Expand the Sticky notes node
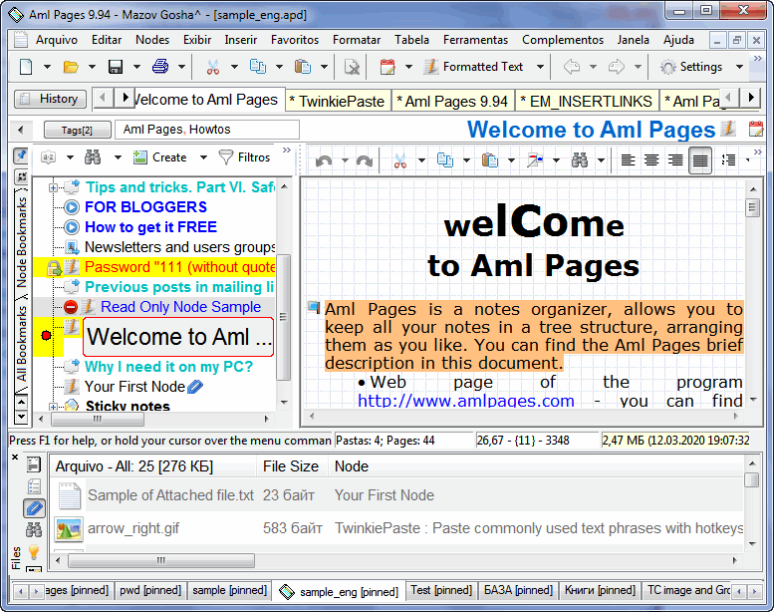The height and width of the screenshot is (612, 774). tap(53, 407)
